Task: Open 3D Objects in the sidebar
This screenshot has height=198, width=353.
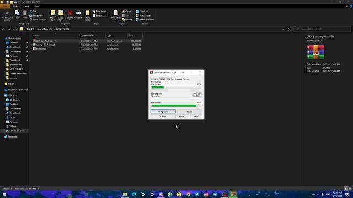Action: (15, 100)
